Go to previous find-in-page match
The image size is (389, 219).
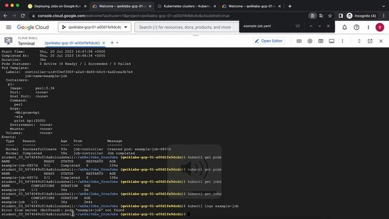pos(311,26)
